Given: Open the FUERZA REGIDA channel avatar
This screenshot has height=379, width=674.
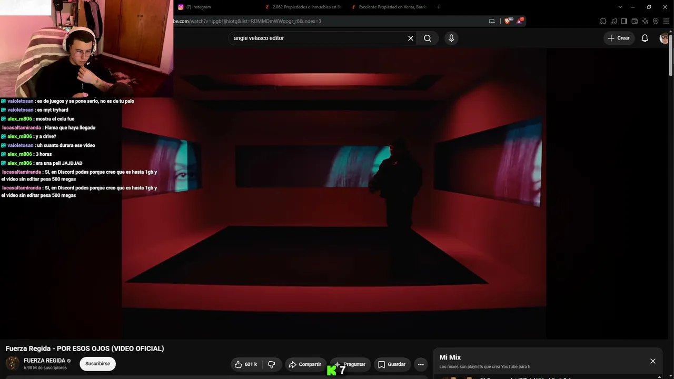Looking at the screenshot, I should pyautogui.click(x=13, y=363).
